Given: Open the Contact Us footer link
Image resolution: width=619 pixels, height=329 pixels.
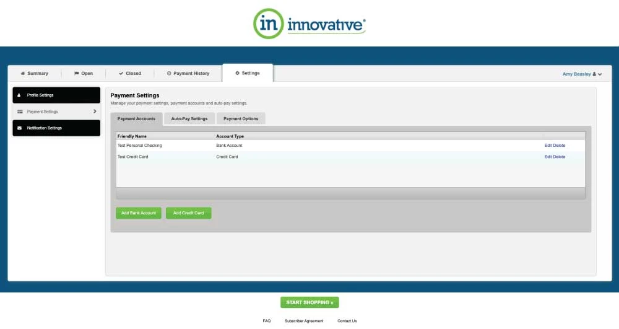Looking at the screenshot, I should point(347,321).
